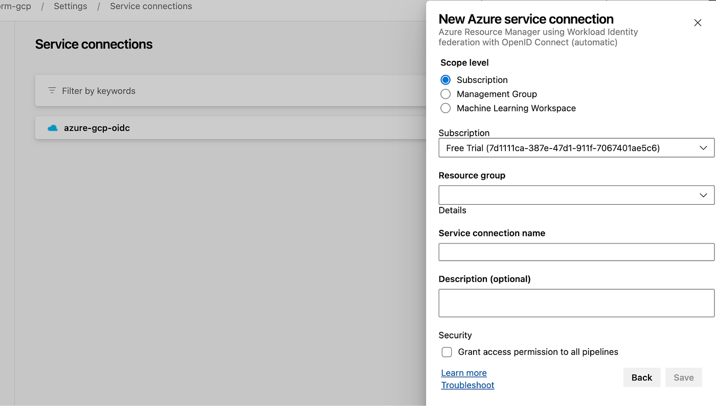
Task: Open the Troubleshoot link
Action: tap(467, 385)
